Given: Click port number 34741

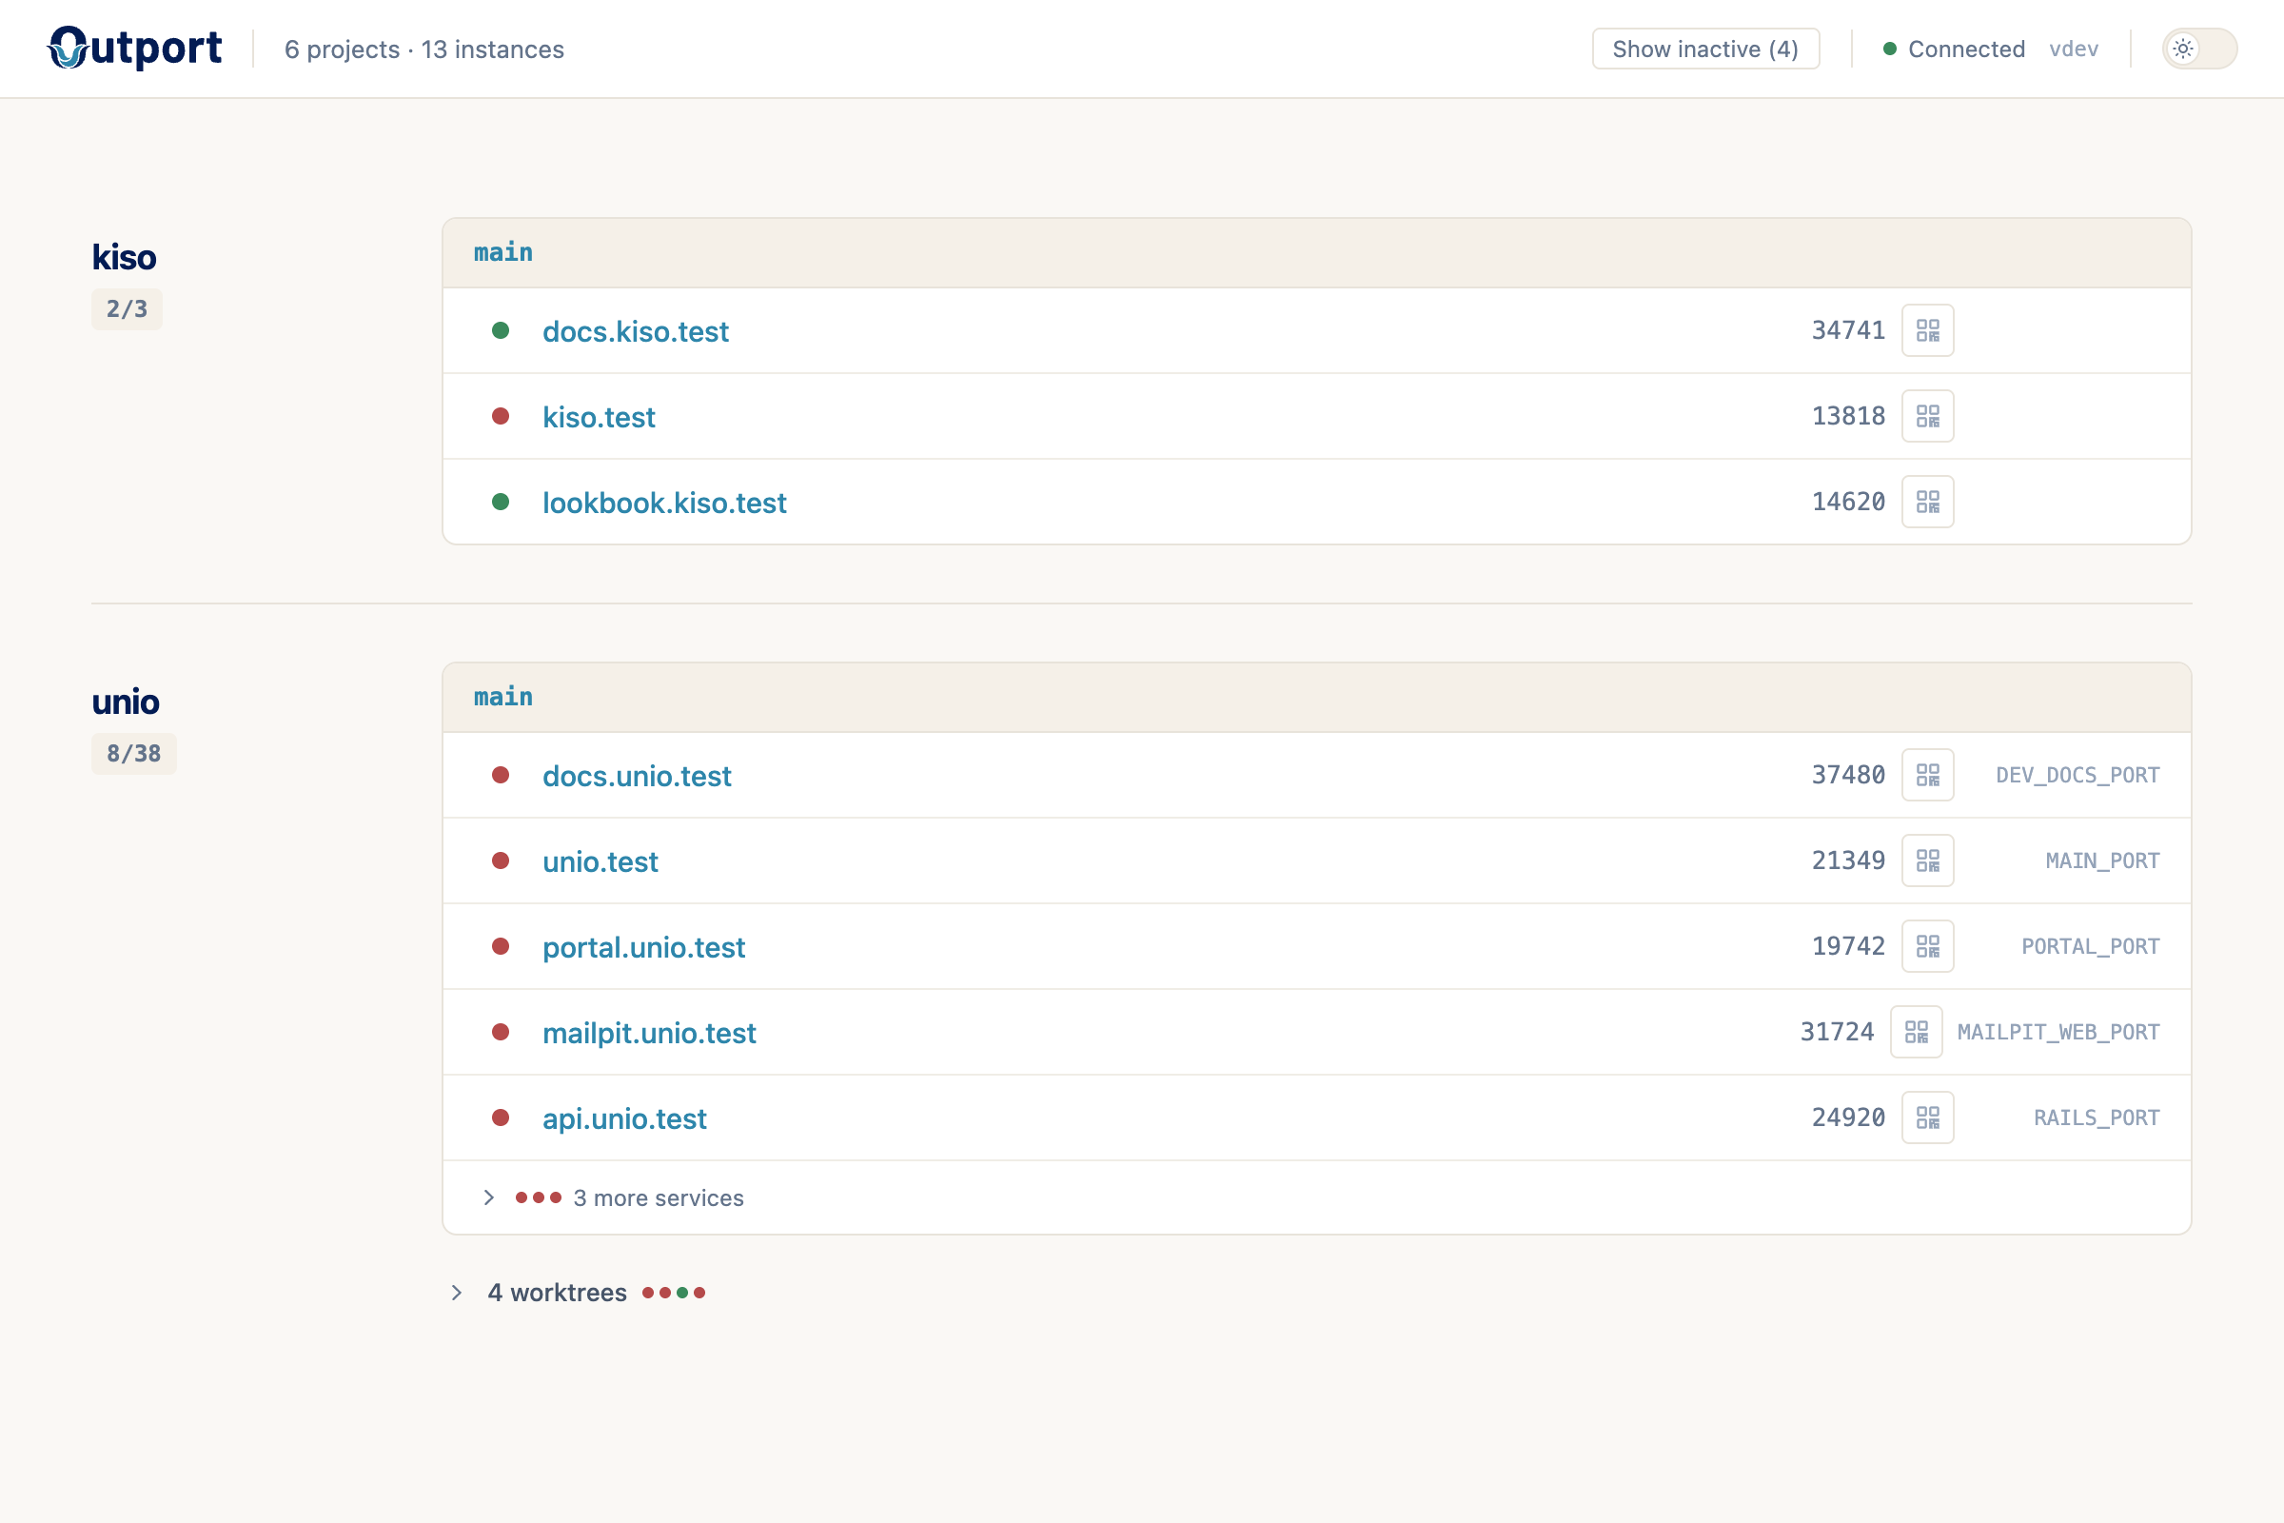Looking at the screenshot, I should point(1848,330).
